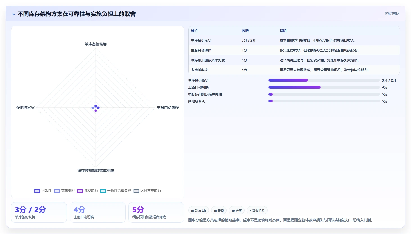Click the 3分 / 2分 table cell
The height and width of the screenshot is (234, 411).
249,40
